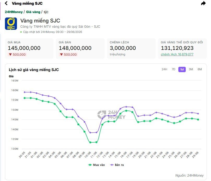The height and width of the screenshot is (181, 211).
Task: Click the red down-triangle under Giá bán
Action: (x=61, y=54)
